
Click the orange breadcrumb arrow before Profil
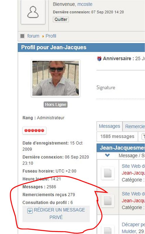coord(43,36)
